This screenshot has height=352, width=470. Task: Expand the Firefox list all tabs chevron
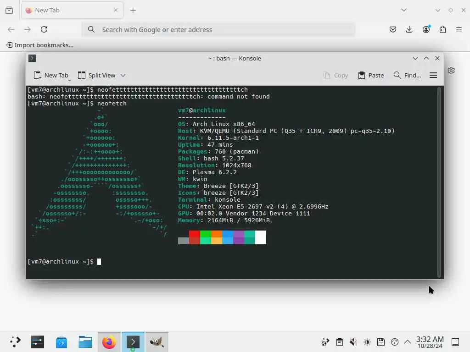pos(404,10)
